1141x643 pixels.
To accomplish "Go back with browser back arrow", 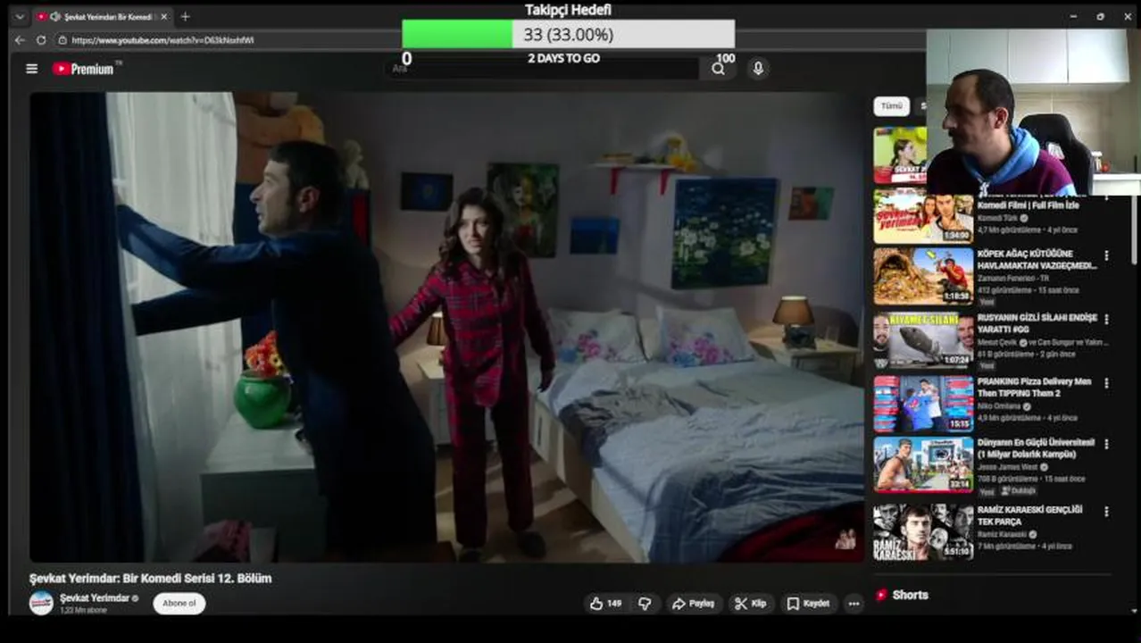I will [20, 40].
